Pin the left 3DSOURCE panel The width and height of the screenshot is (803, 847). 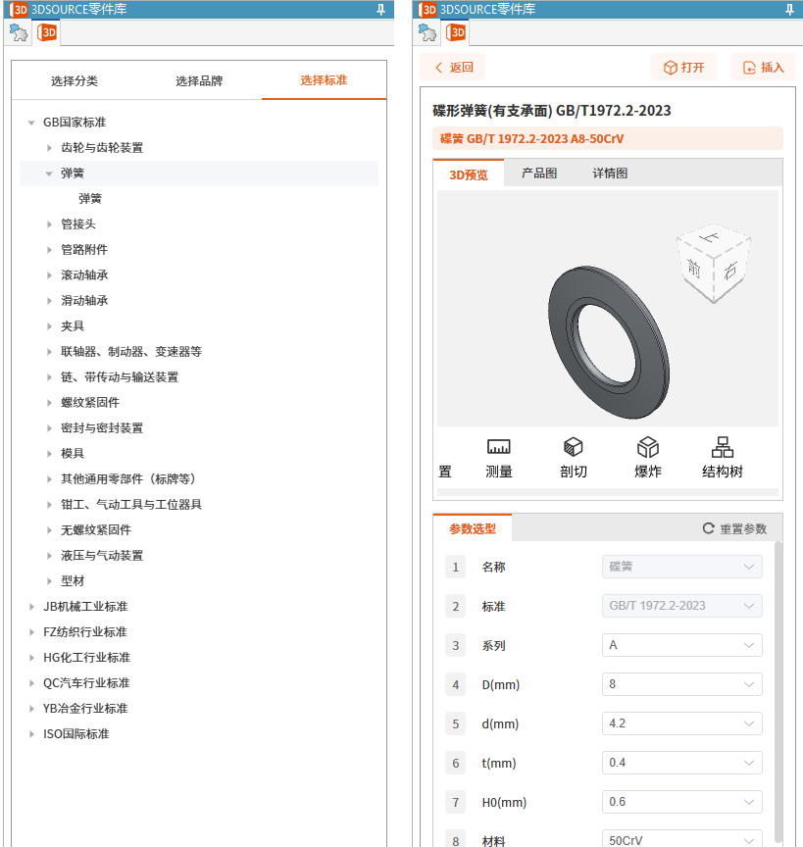click(380, 9)
